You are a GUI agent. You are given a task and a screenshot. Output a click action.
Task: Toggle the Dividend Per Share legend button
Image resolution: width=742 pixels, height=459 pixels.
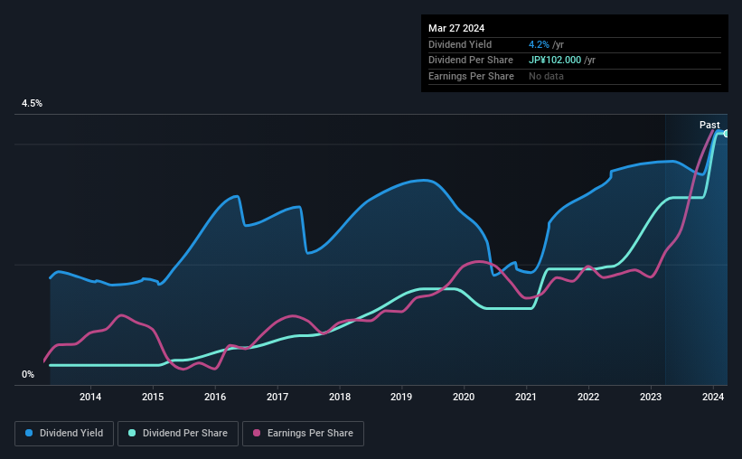pos(178,434)
